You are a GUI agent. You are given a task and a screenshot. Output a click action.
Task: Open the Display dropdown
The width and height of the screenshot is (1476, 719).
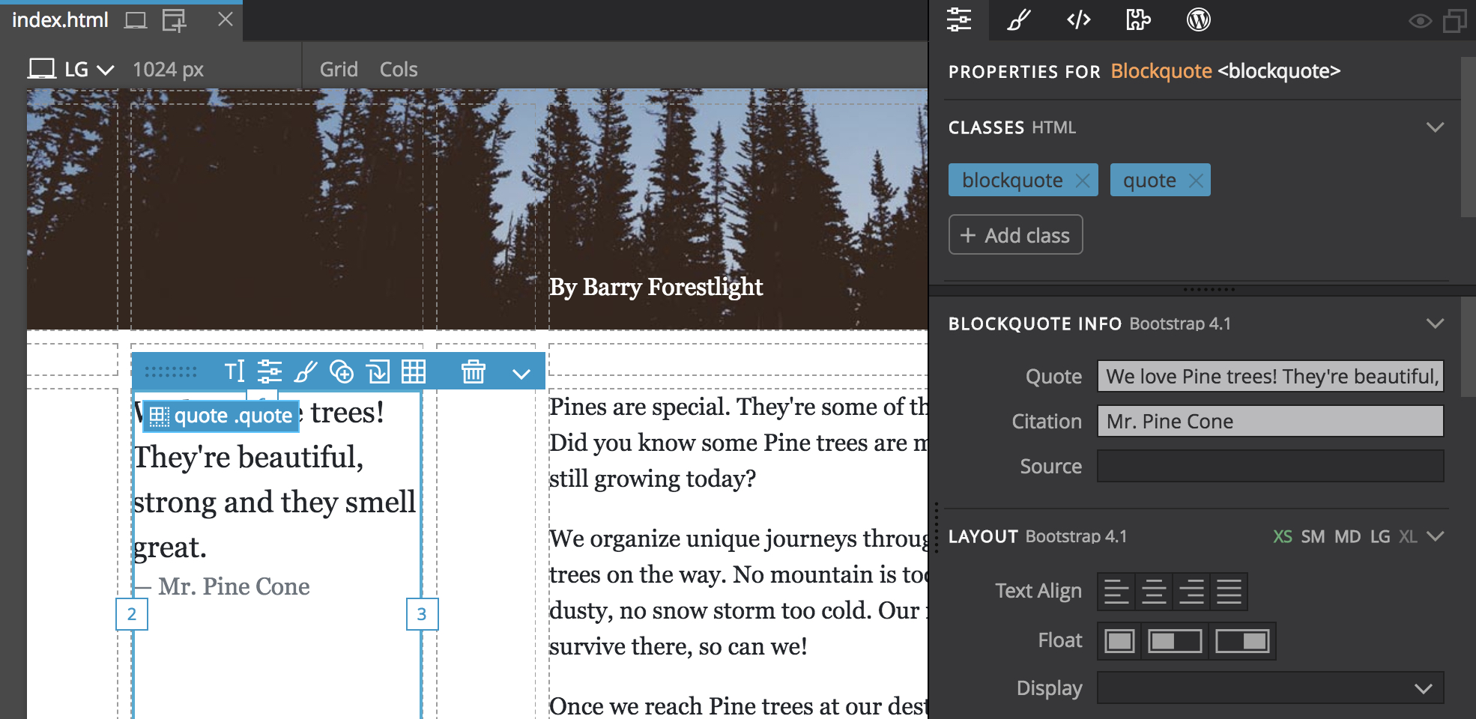(x=1271, y=688)
